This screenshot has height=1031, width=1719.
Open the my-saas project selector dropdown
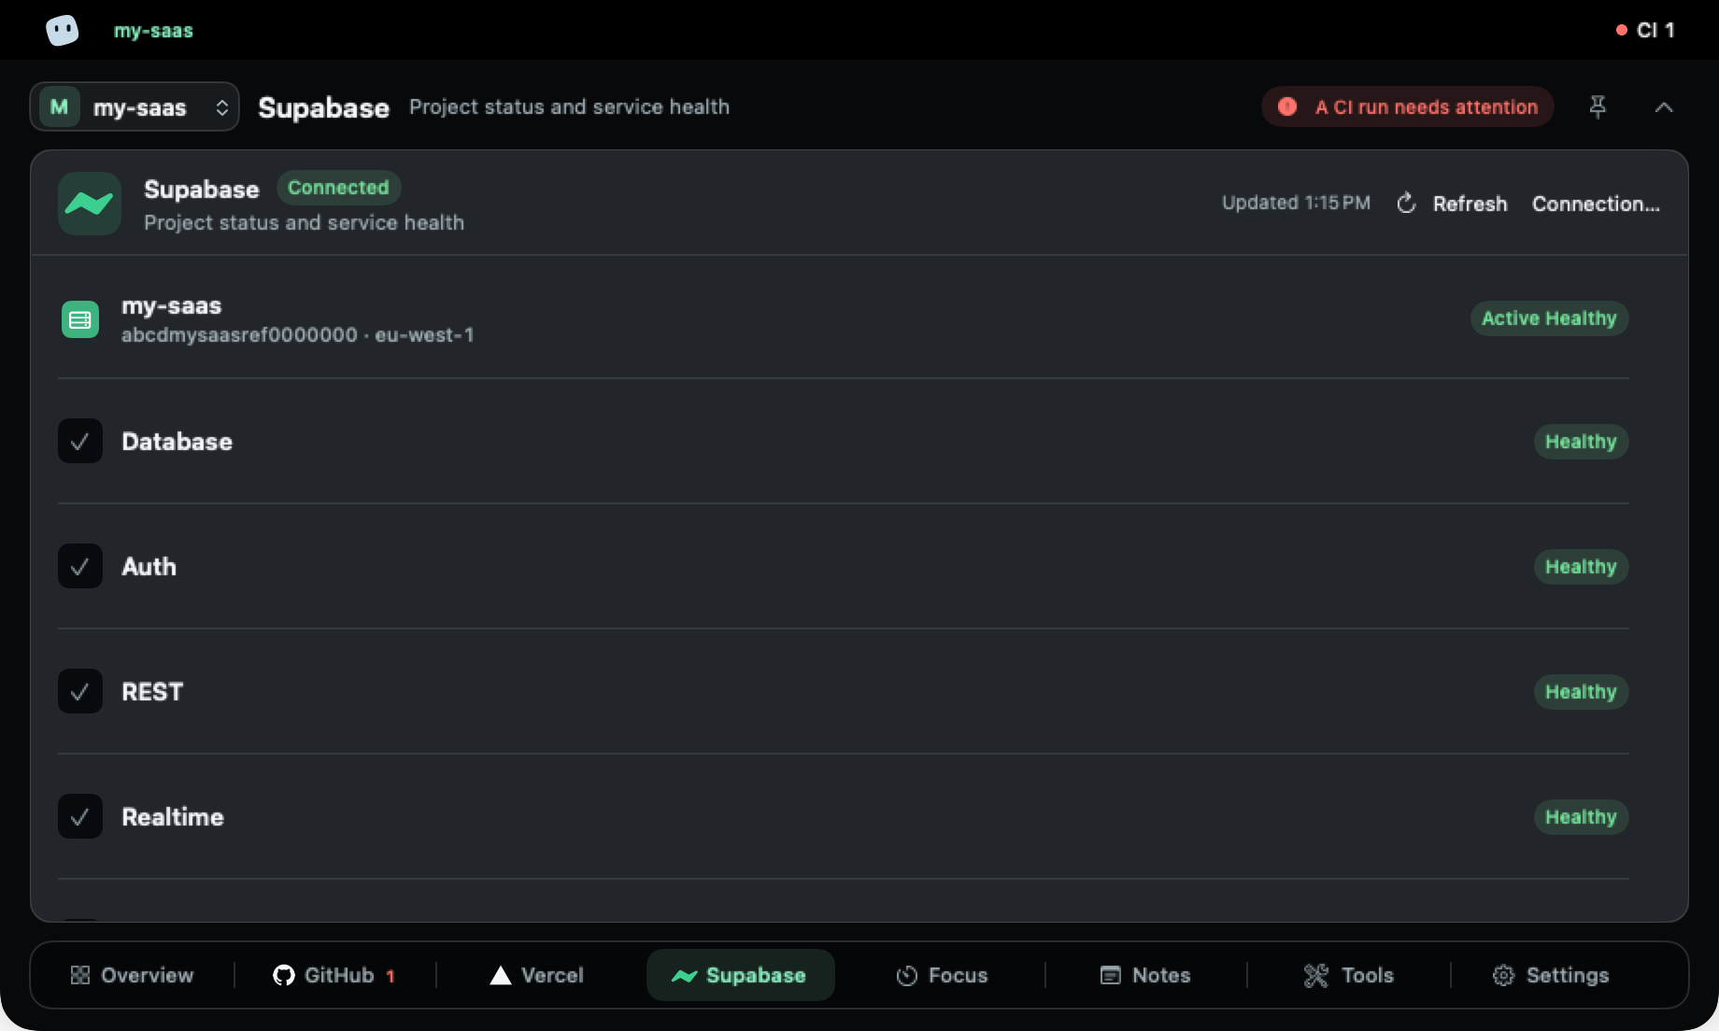point(135,106)
